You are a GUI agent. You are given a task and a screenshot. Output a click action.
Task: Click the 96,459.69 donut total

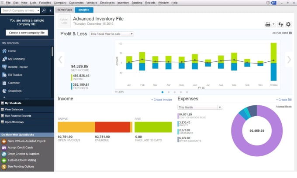click(x=257, y=131)
